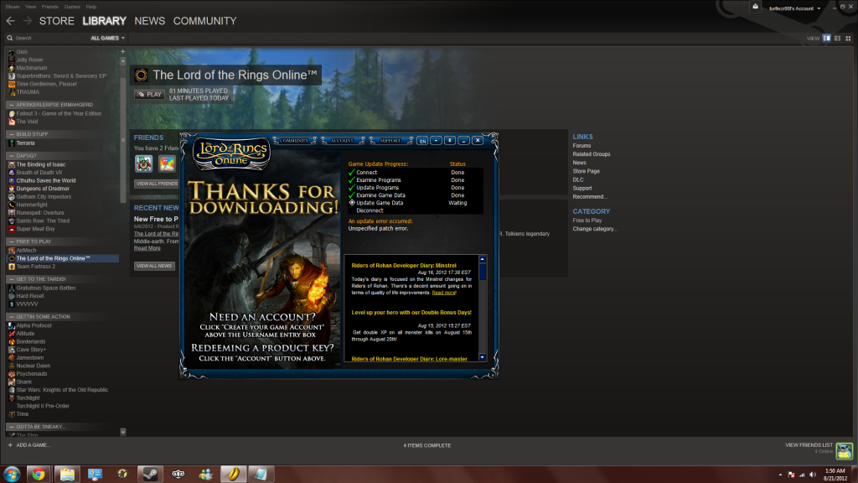
Task: Collapse the GET TO THE TARDIS! category
Action: (11, 279)
